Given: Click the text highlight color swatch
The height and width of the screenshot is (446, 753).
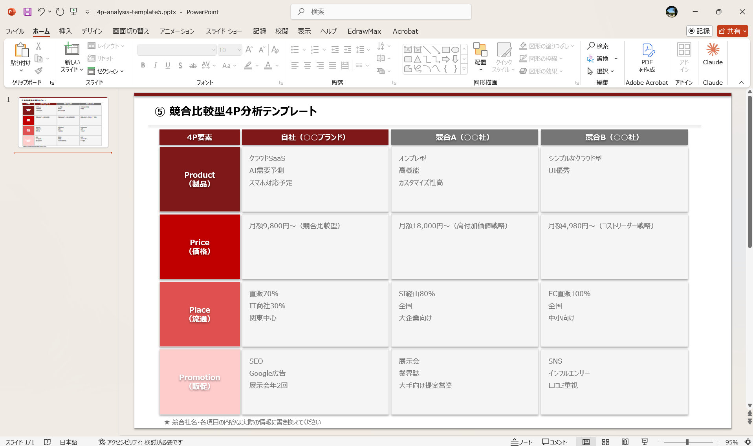Looking at the screenshot, I should click(248, 66).
